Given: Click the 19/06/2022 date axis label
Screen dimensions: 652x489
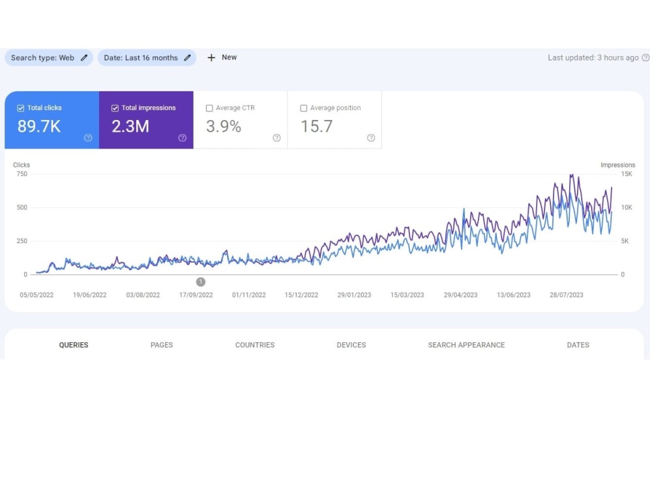Looking at the screenshot, I should 90,295.
